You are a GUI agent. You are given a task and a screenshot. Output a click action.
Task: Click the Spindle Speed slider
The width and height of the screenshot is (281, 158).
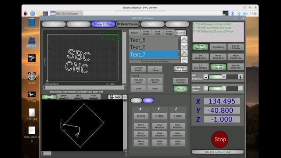(x=223, y=89)
